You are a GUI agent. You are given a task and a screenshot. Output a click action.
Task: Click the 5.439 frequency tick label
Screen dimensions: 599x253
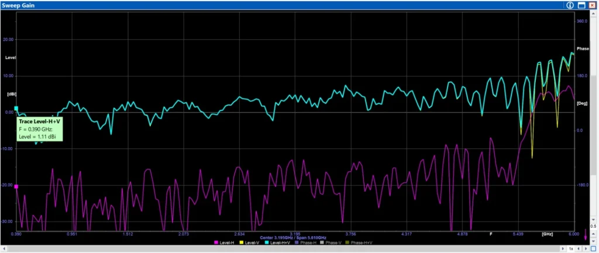click(x=518, y=234)
